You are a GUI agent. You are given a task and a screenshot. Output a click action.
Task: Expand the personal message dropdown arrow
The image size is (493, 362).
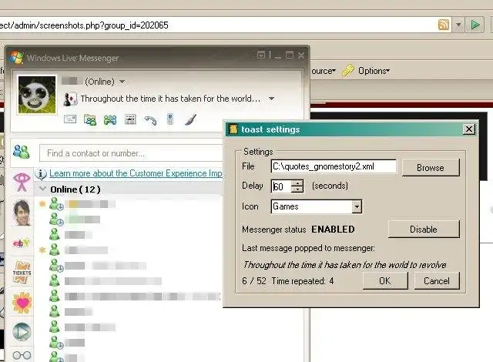(x=271, y=99)
